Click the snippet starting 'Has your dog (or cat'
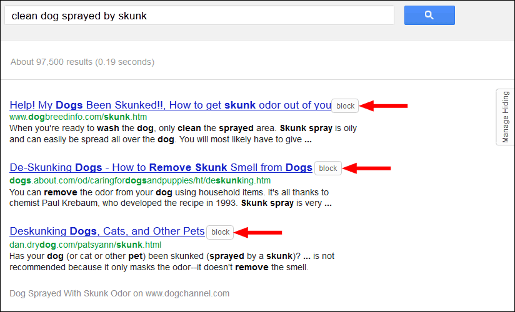Image resolution: width=515 pixels, height=312 pixels. tap(172, 261)
